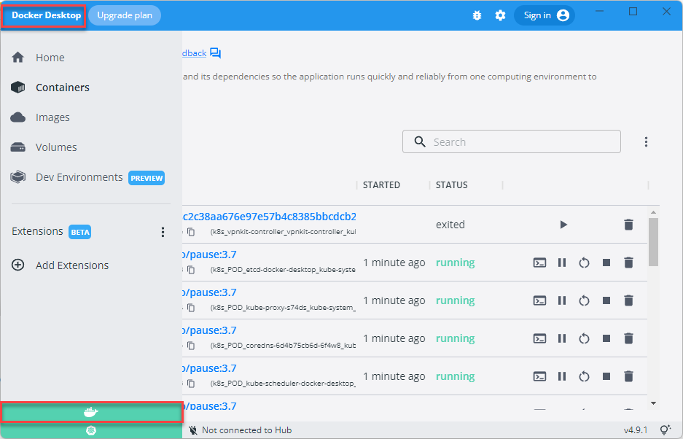Delete the coredns pod container
The width and height of the screenshot is (683, 439).
[628, 338]
